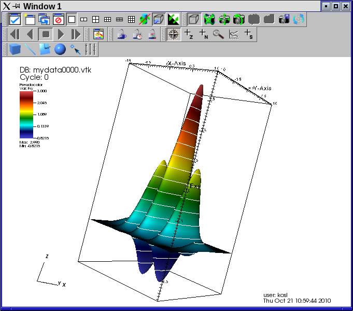Choose the center of rotation
Image resolution: width=353 pixels, height=311 pixels.
click(x=299, y=20)
